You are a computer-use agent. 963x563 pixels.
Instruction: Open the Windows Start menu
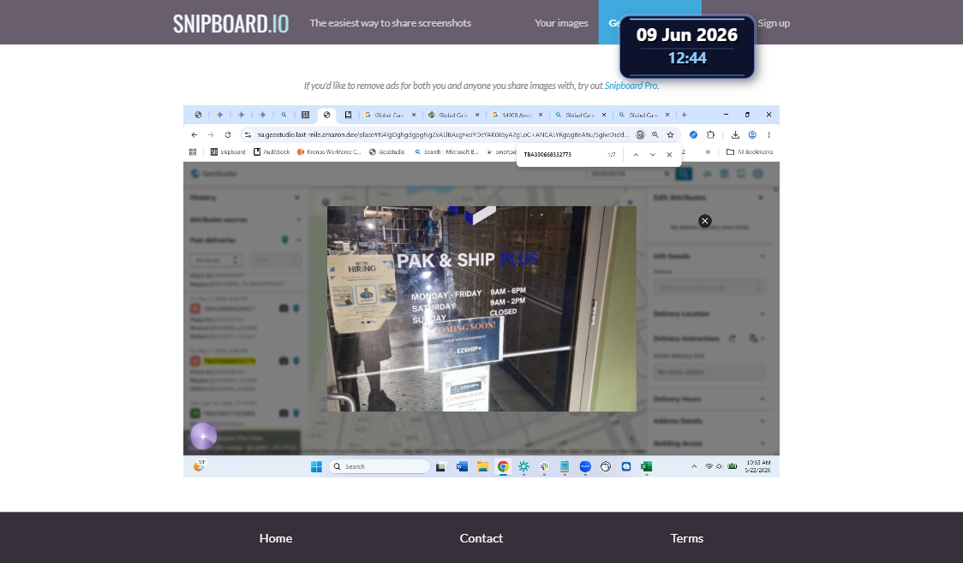click(316, 466)
